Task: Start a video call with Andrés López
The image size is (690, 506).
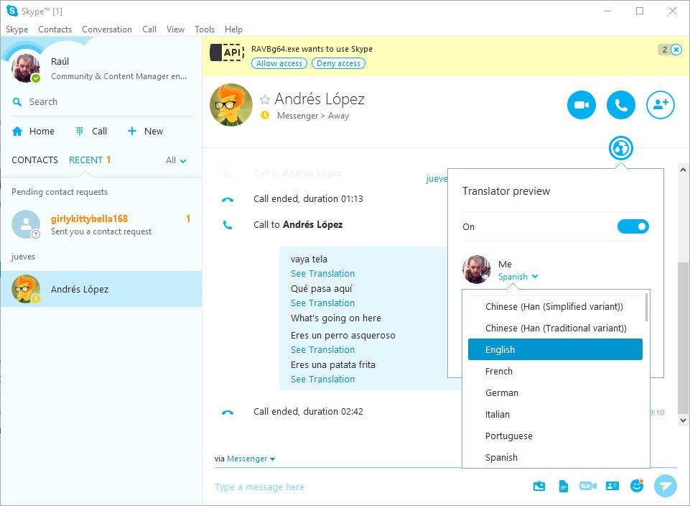Action: (x=582, y=105)
